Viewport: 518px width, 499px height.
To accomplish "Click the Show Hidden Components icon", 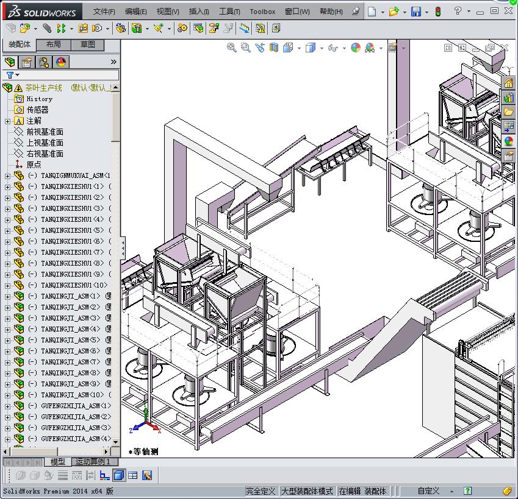I will coord(121,29).
